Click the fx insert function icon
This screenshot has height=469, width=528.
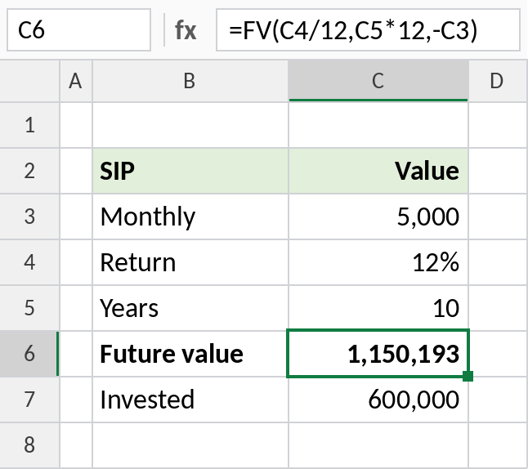(186, 30)
